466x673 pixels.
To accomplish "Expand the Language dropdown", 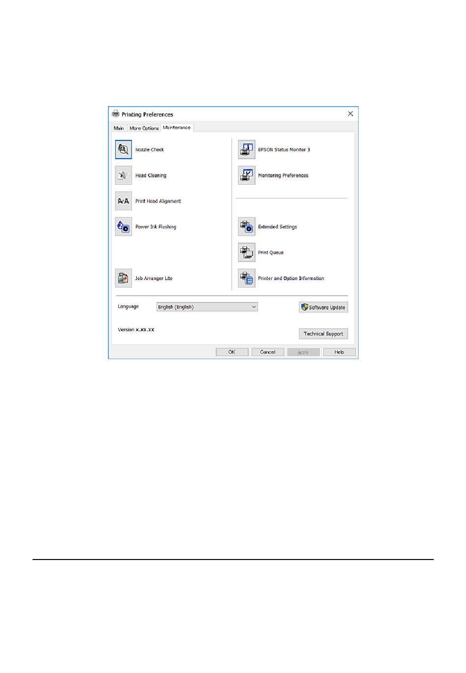I will click(x=207, y=307).
